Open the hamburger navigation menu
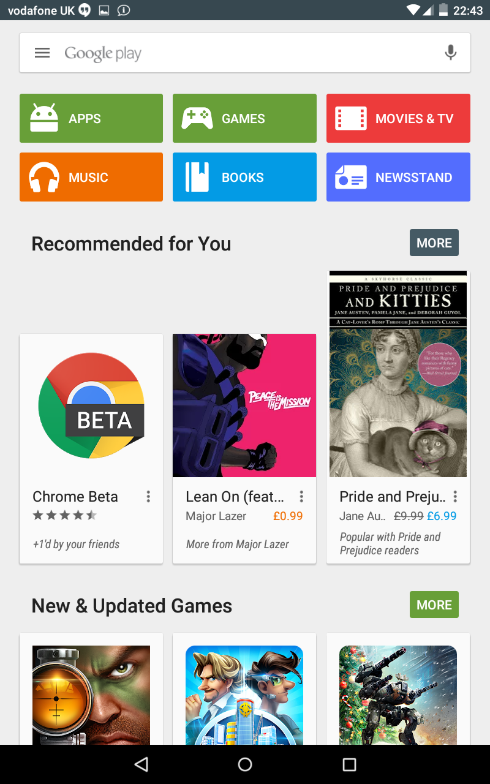The image size is (490, 784). pos(42,53)
